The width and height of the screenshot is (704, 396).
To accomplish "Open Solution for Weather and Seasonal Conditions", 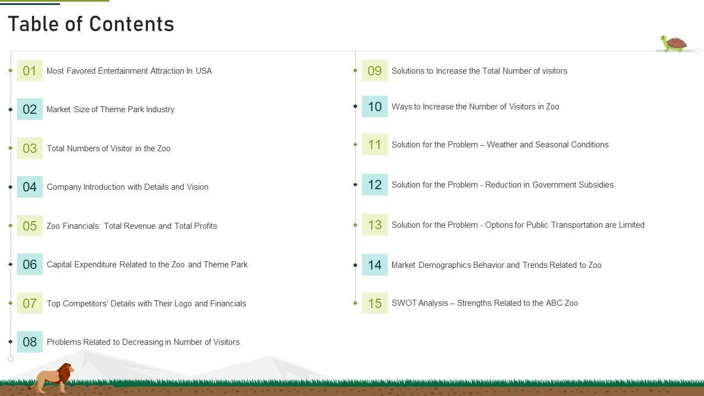I will click(x=500, y=145).
